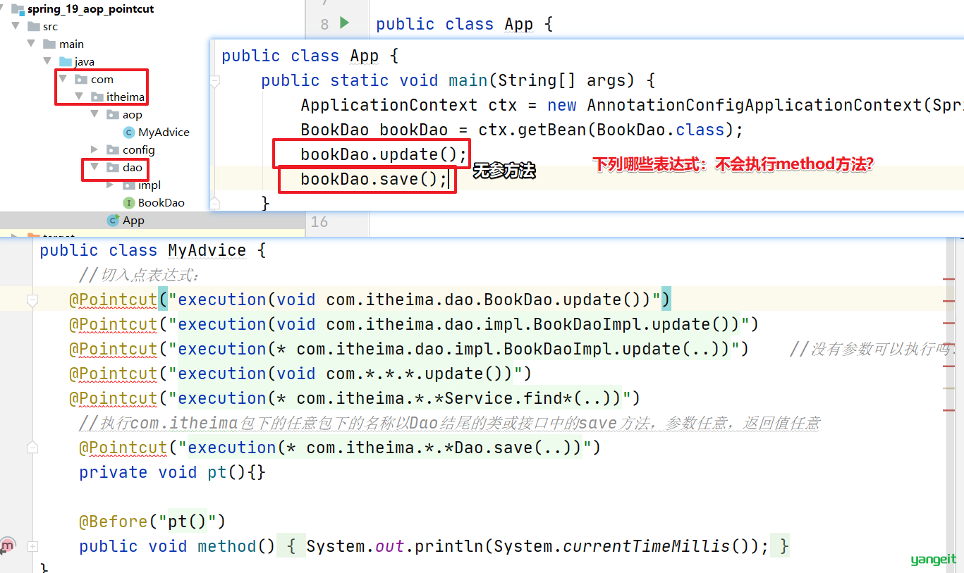964x573 pixels.
Task: Expand the impl package arrow
Action: 111,185
